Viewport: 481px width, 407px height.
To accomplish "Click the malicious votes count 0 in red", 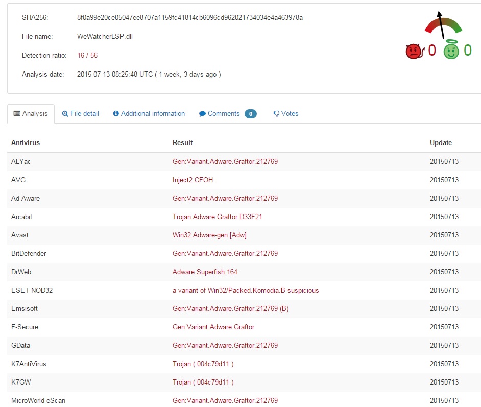I will coord(432,50).
